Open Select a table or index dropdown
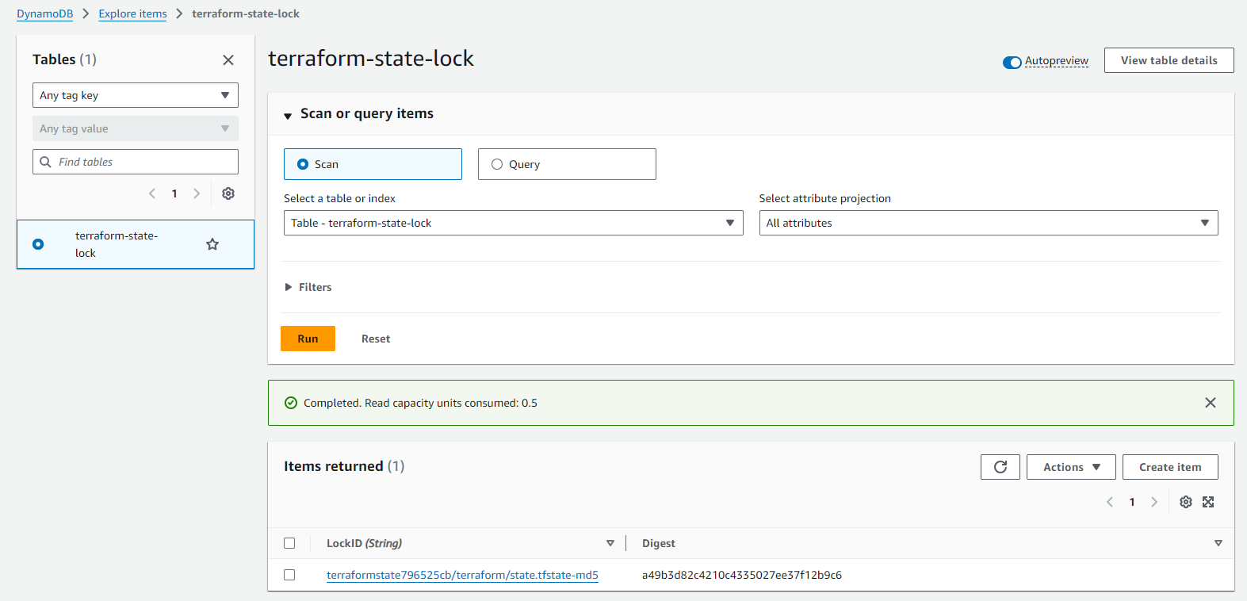The height and width of the screenshot is (601, 1247). click(513, 223)
